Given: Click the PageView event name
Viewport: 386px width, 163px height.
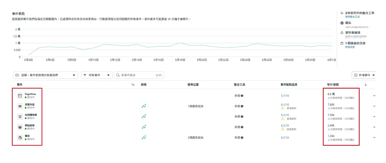Looking at the screenshot, I should [30, 94].
